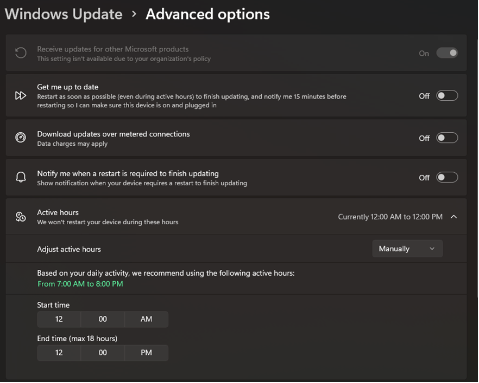Click the Start time label
Screen dimensions: 479x383
[x=53, y=305]
